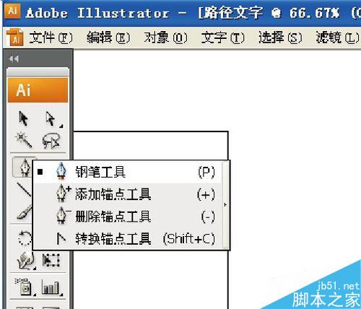The image size is (361, 309).
Task: Select the Direct Selection tool white arrow
Action: [51, 118]
